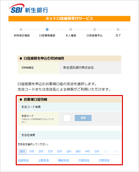Click the 口座振替申込 step circle
The height and width of the screenshot is (172, 139).
94,30
